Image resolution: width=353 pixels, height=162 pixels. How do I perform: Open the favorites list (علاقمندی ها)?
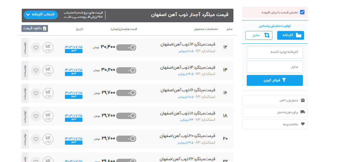point(274,124)
